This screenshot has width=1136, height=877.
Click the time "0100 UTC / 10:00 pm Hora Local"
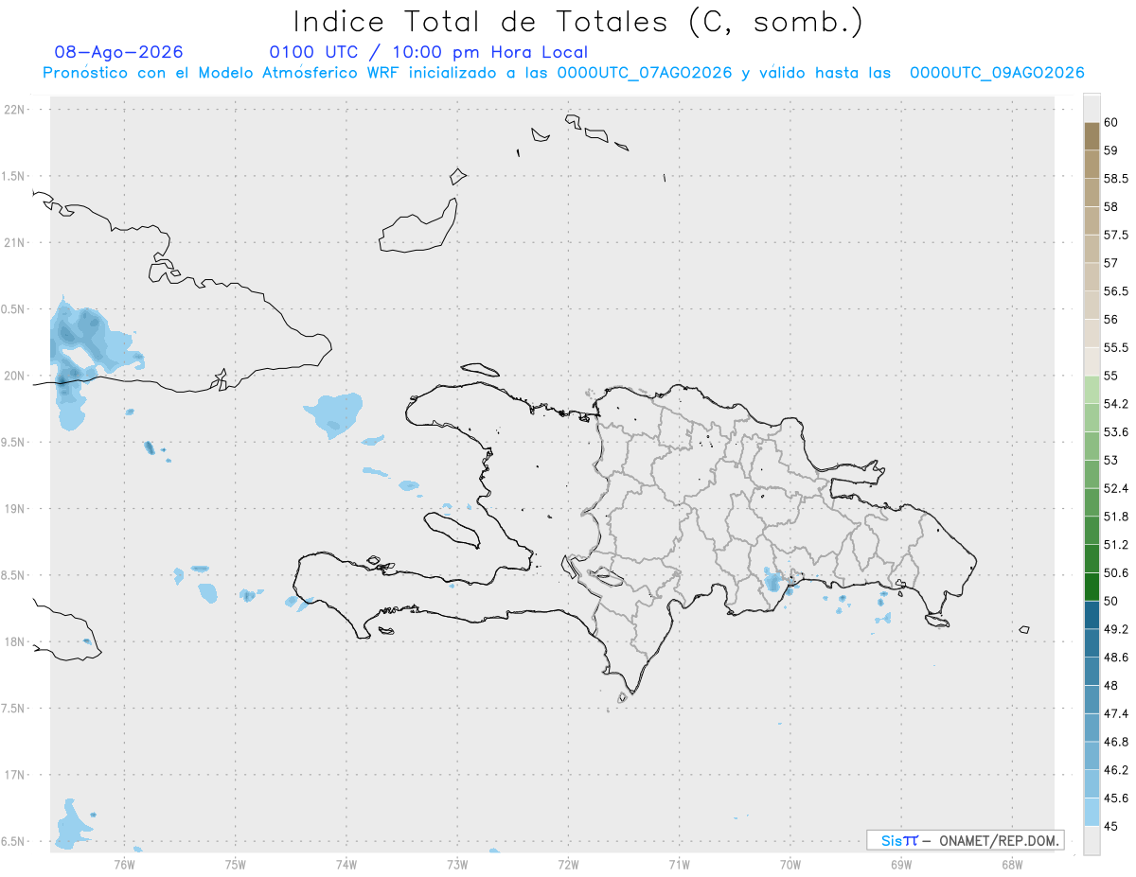[x=429, y=52]
